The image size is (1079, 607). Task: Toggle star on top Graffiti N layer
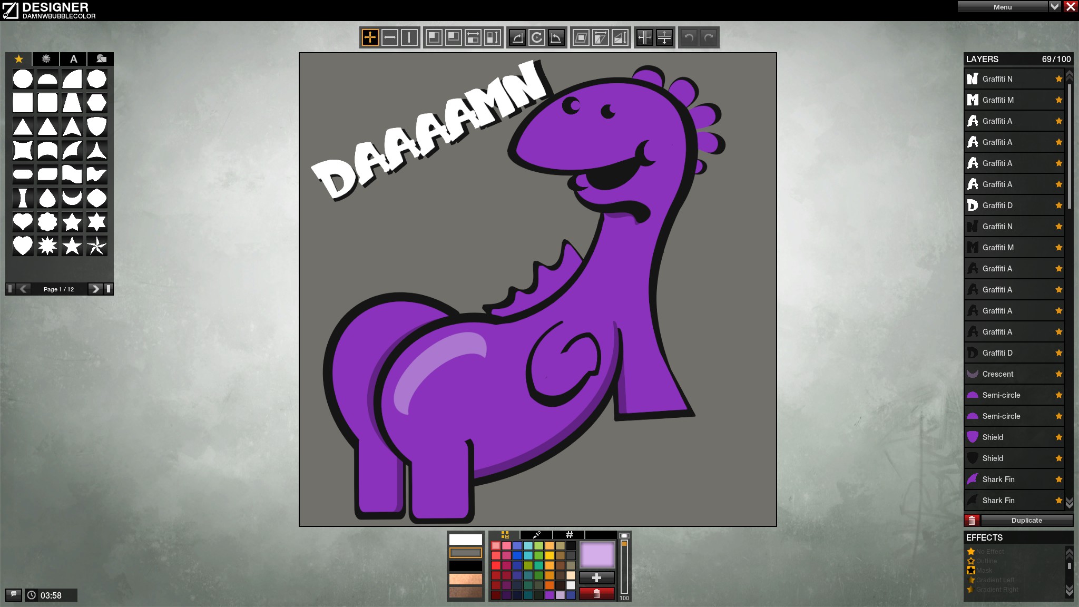(x=1058, y=79)
